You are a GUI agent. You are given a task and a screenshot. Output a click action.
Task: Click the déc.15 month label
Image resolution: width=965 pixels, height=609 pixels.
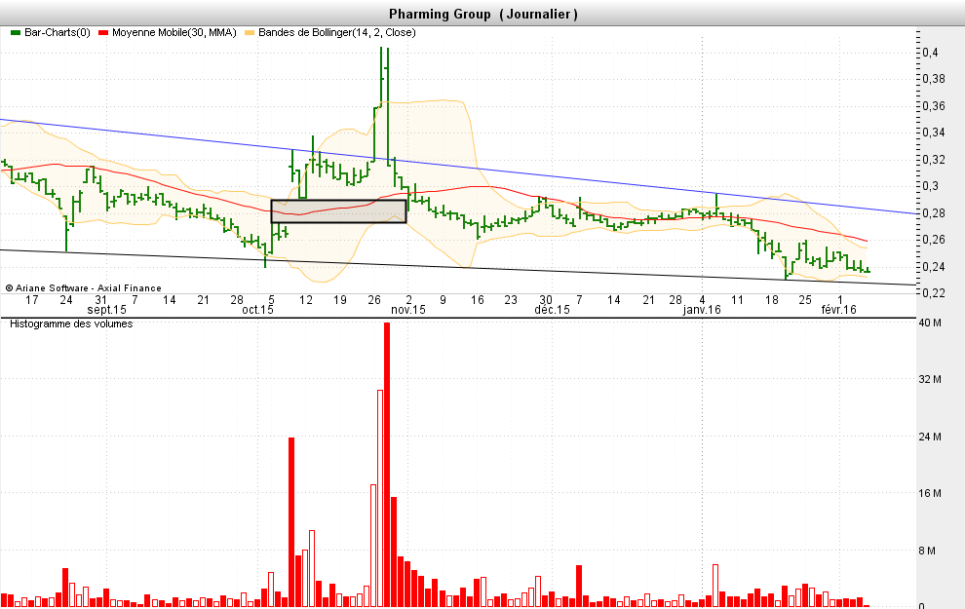[x=552, y=310]
